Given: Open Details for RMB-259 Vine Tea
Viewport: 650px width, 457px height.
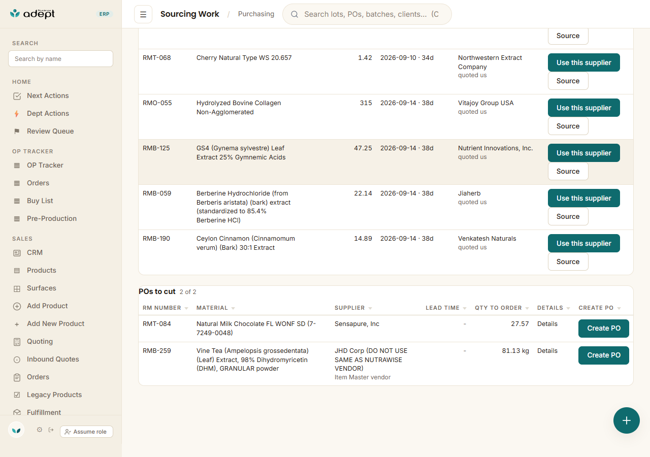Looking at the screenshot, I should (547, 351).
